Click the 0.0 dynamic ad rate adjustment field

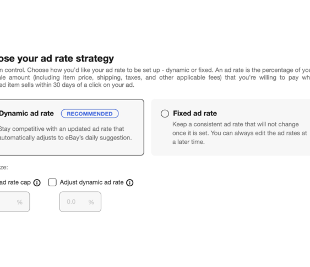coord(80,202)
